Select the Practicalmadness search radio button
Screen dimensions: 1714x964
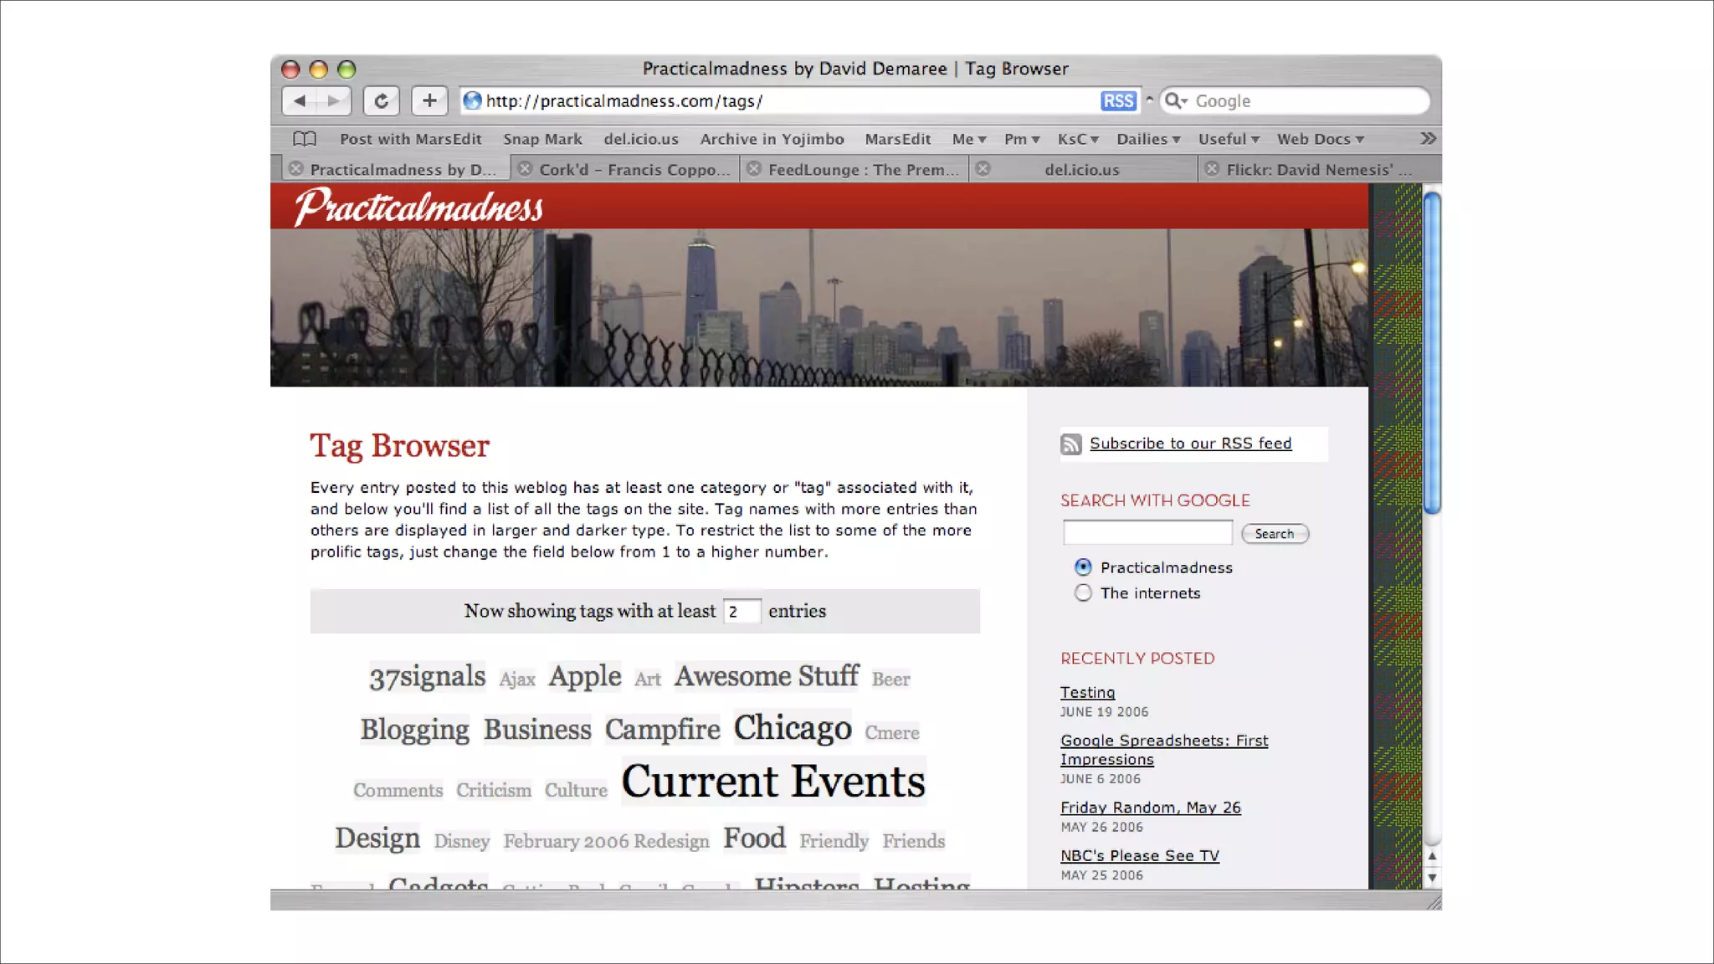click(x=1083, y=567)
